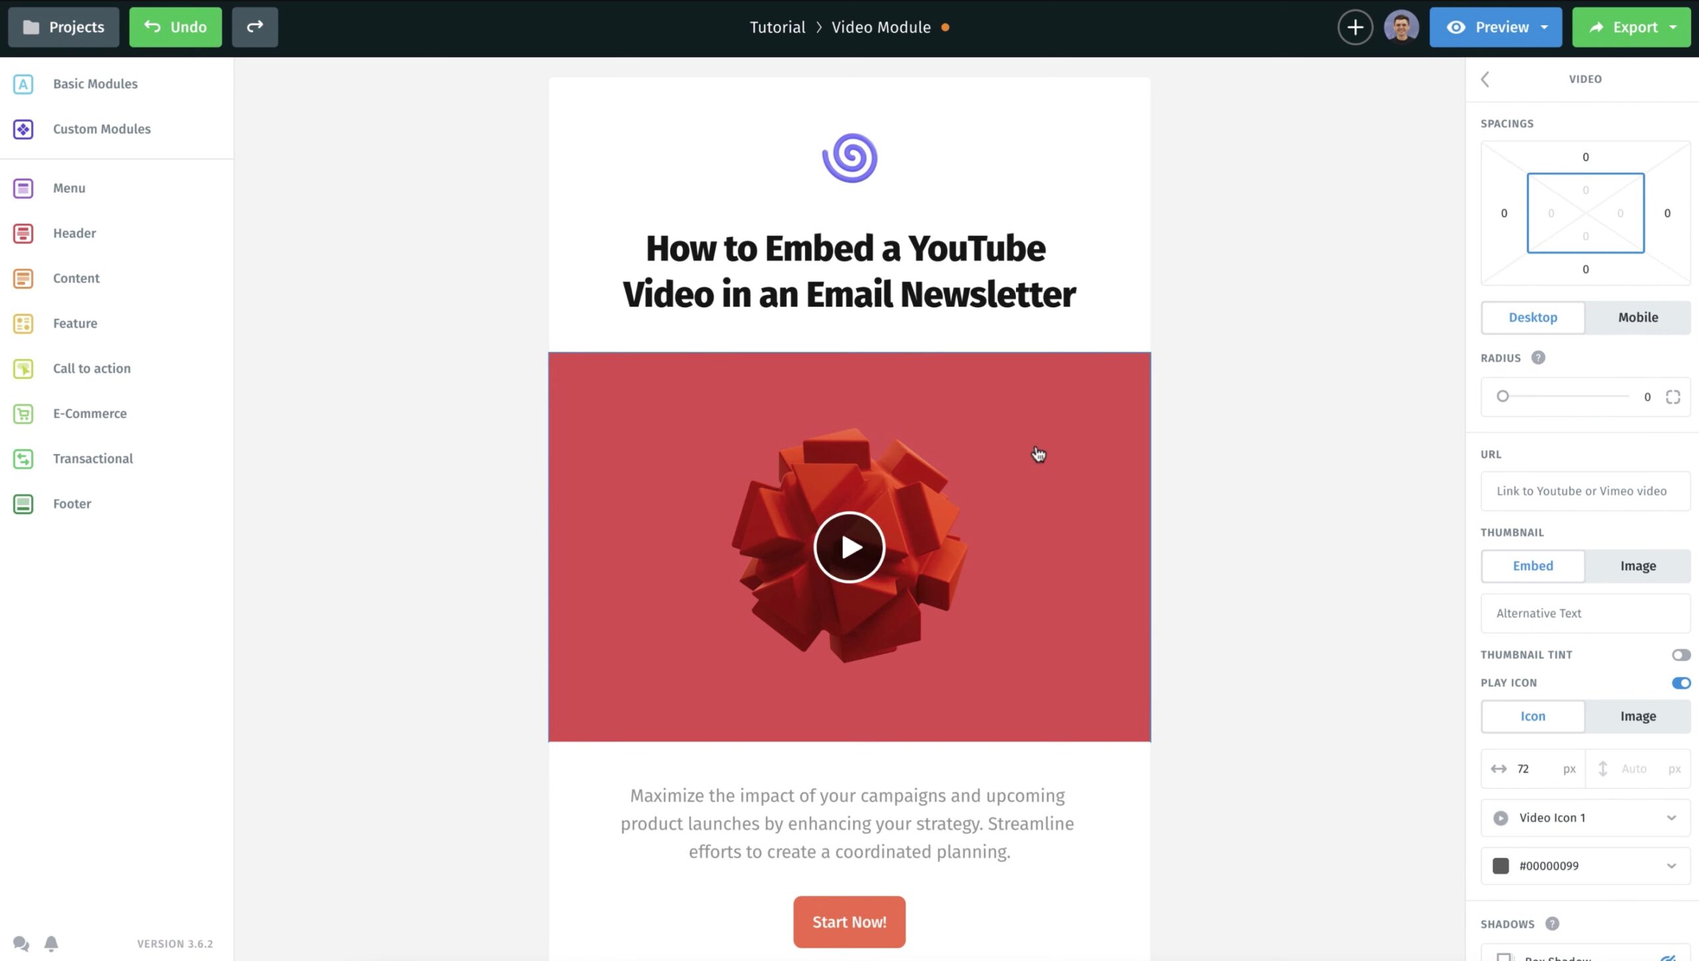
Task: Select the Embed thumbnail option
Action: [x=1533, y=565]
